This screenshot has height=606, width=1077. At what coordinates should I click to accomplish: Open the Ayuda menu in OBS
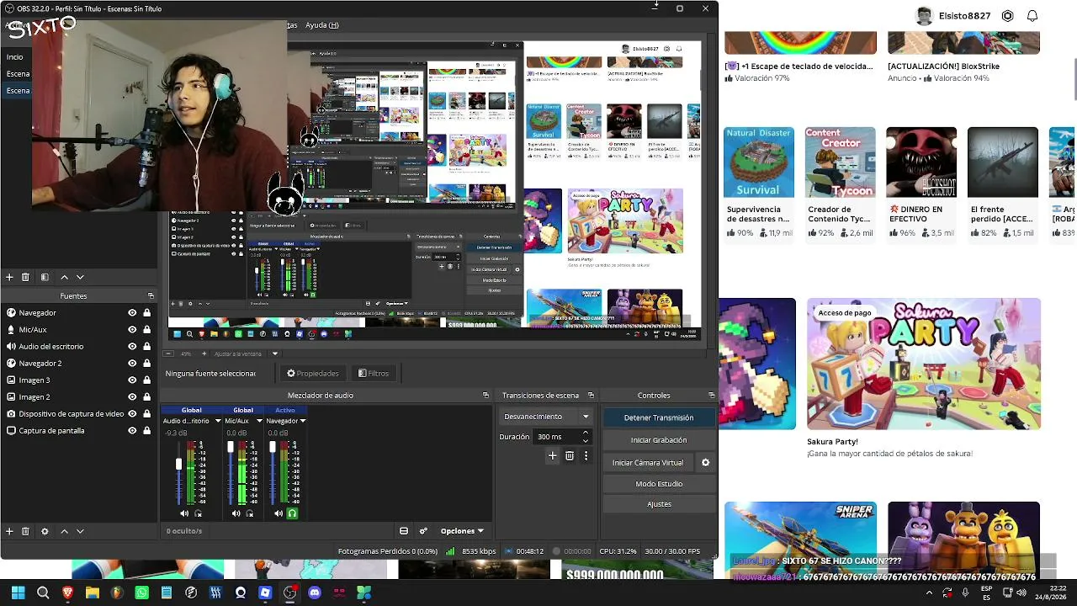[322, 25]
